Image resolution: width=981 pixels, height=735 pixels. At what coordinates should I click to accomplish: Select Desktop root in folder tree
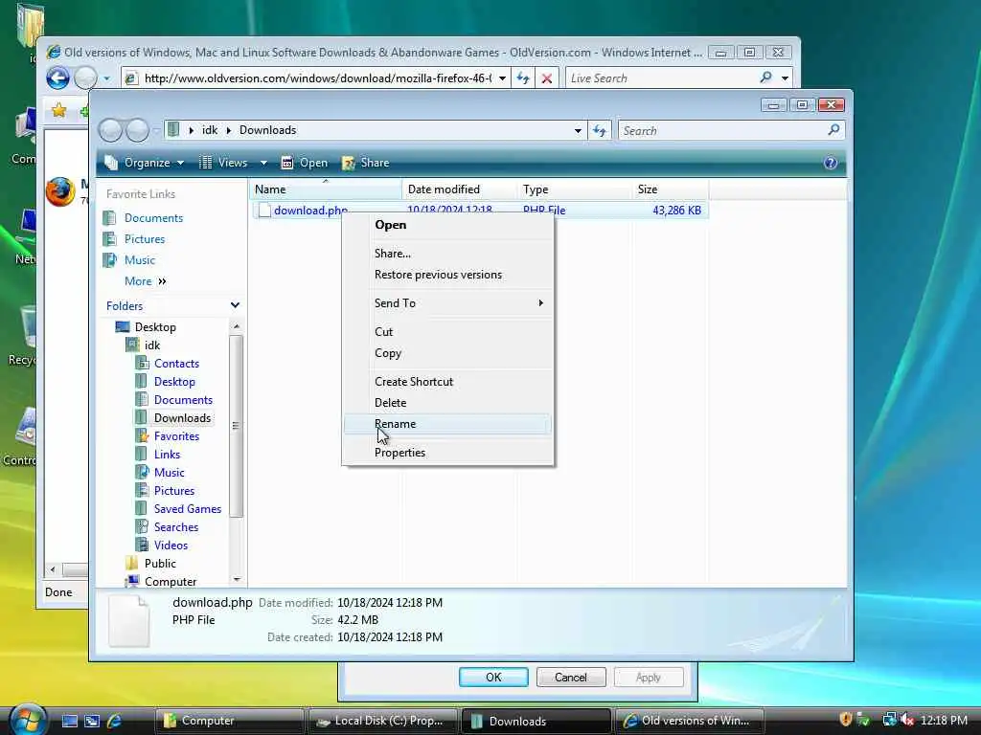(x=155, y=327)
